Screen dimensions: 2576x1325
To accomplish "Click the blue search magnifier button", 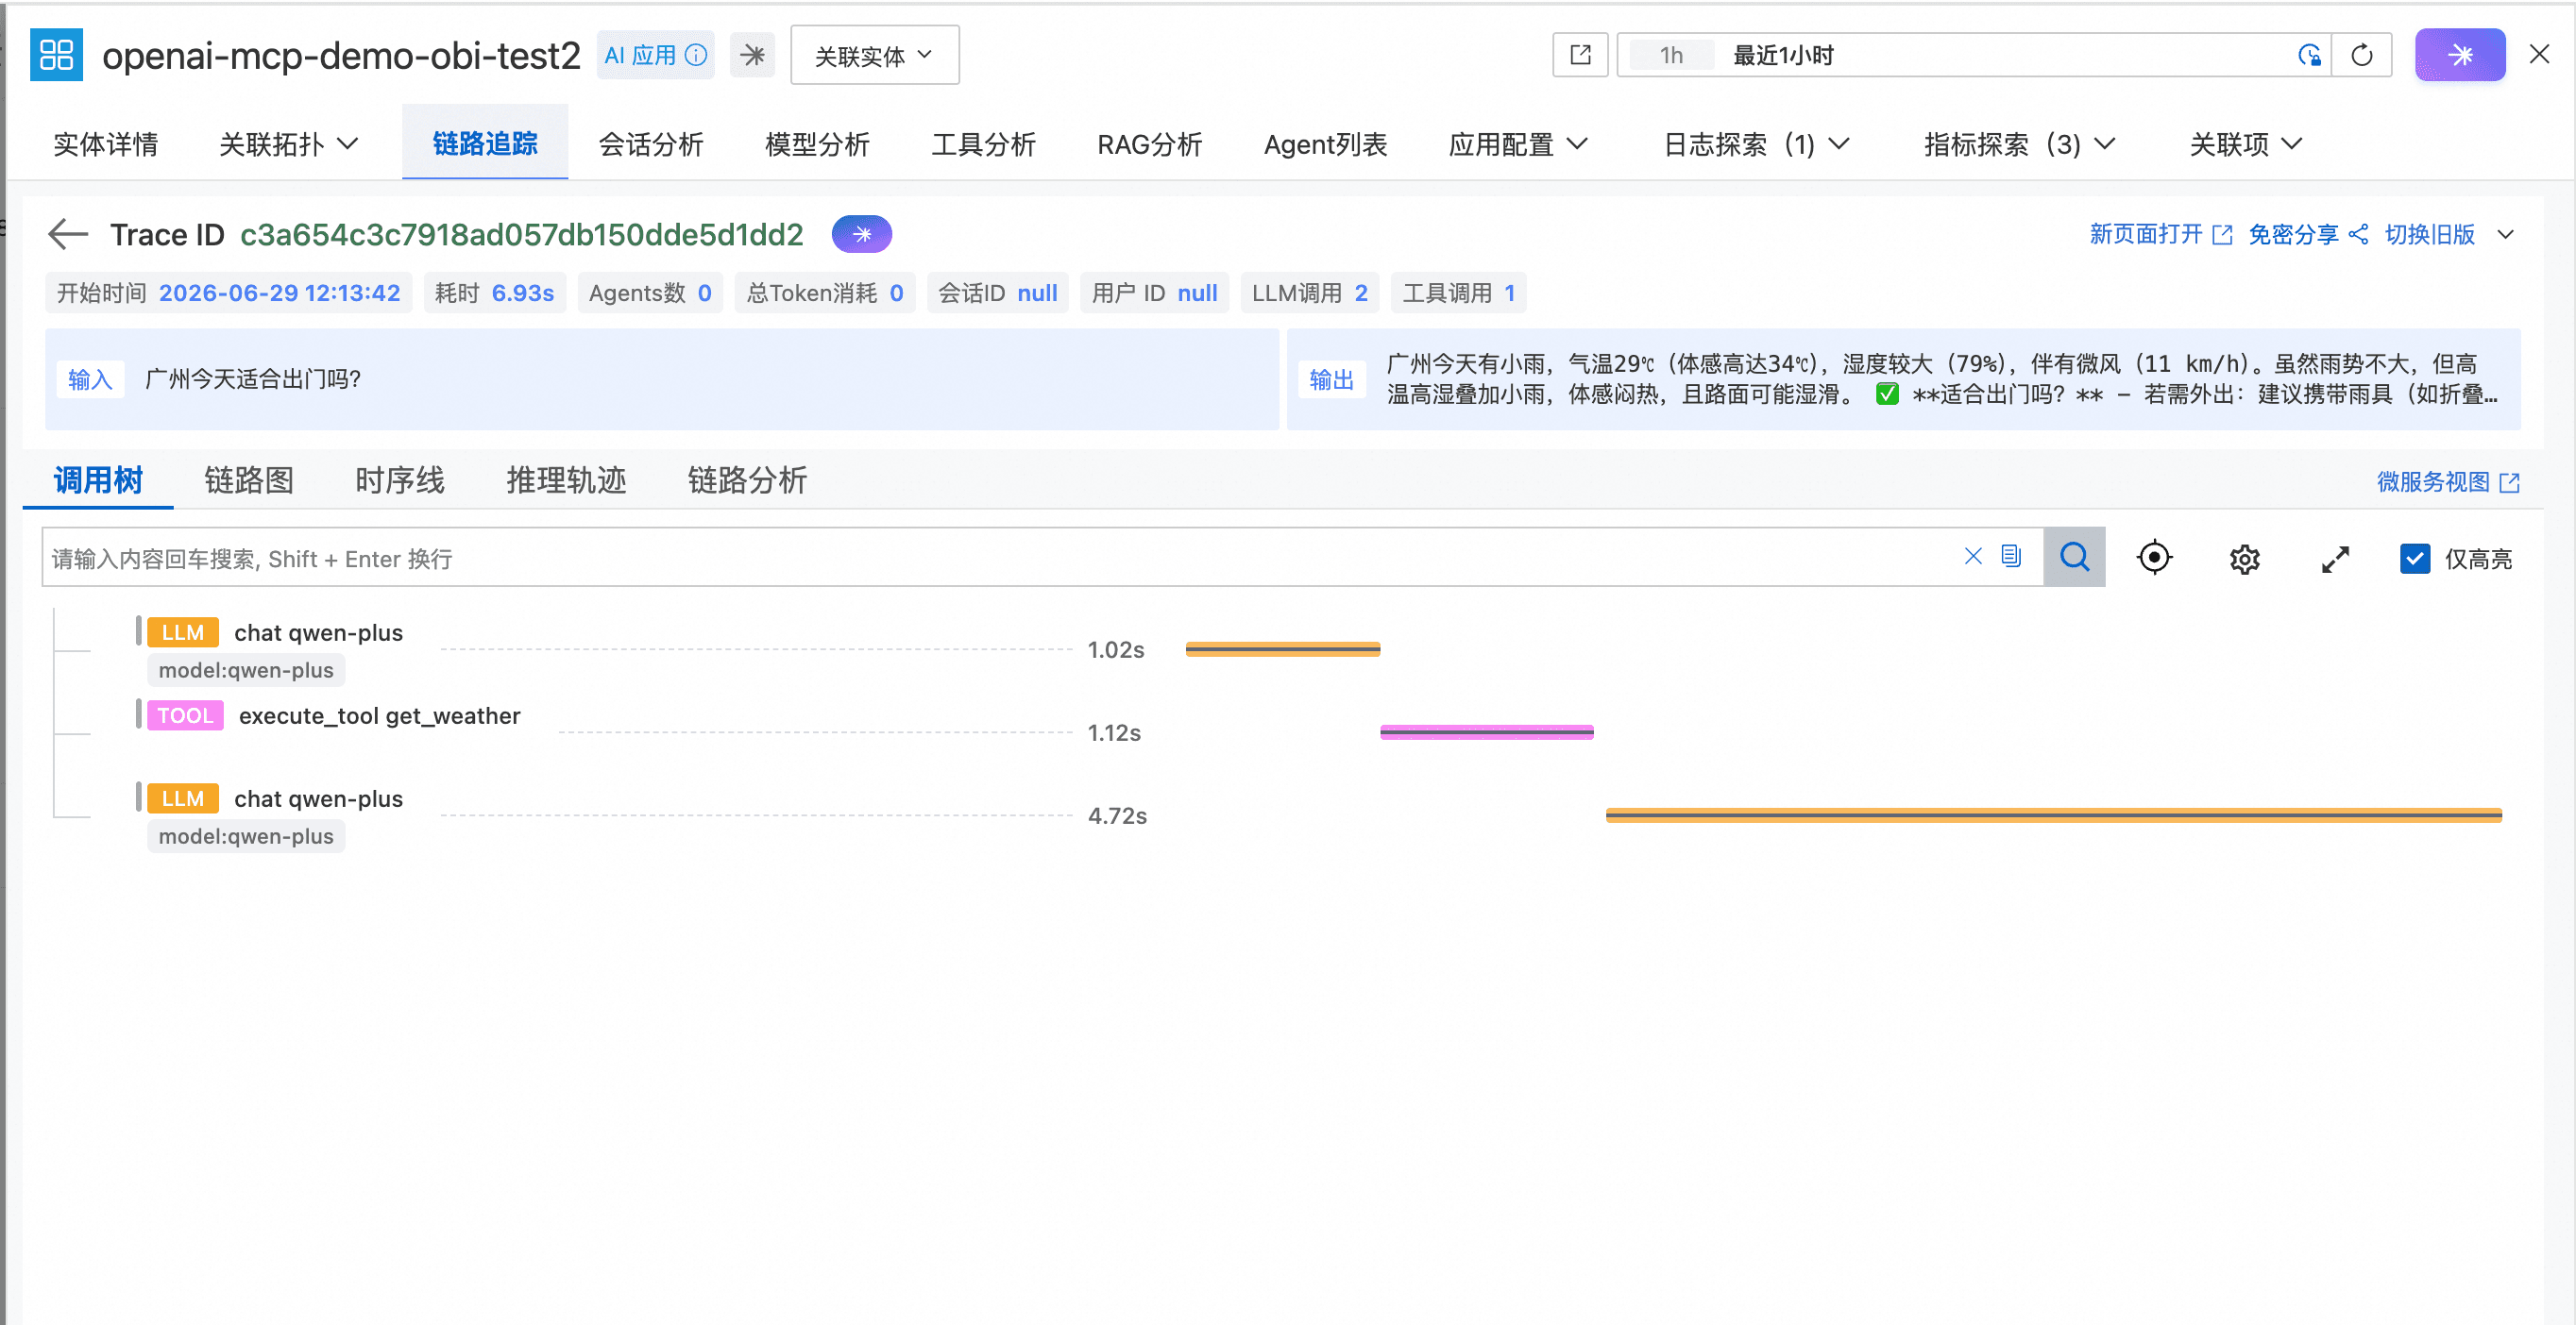I will (x=2075, y=558).
